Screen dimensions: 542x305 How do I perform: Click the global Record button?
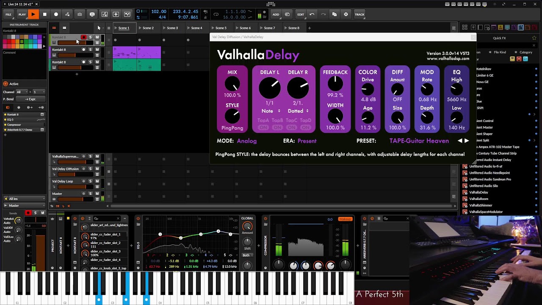[x=56, y=14]
